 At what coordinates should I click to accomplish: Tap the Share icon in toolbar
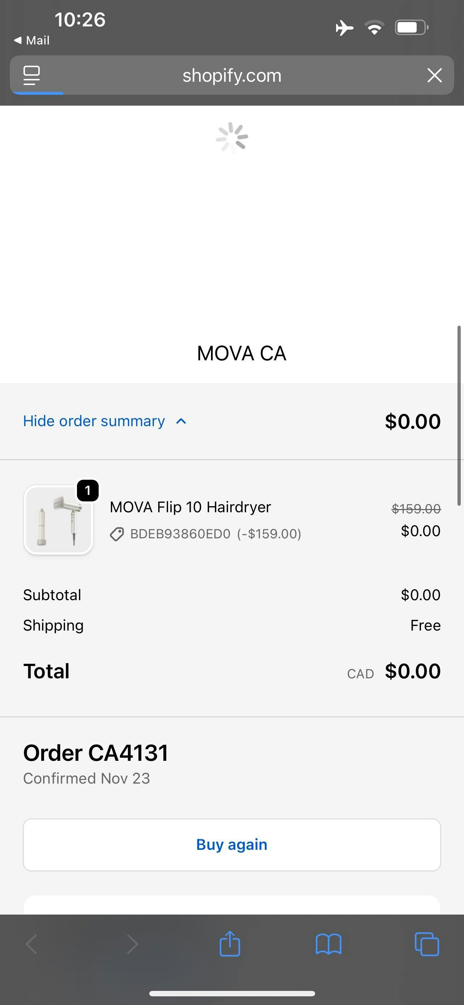tap(230, 944)
